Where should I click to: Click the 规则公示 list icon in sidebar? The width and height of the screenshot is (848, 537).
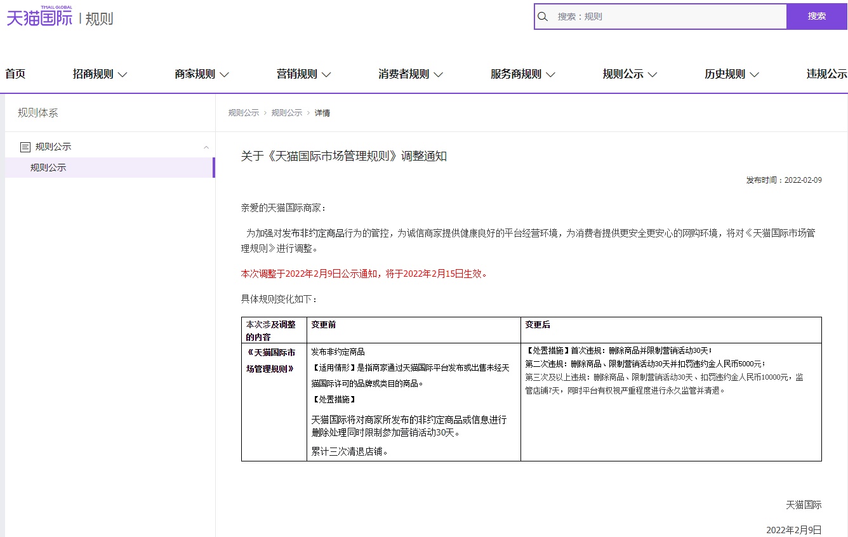(x=25, y=147)
